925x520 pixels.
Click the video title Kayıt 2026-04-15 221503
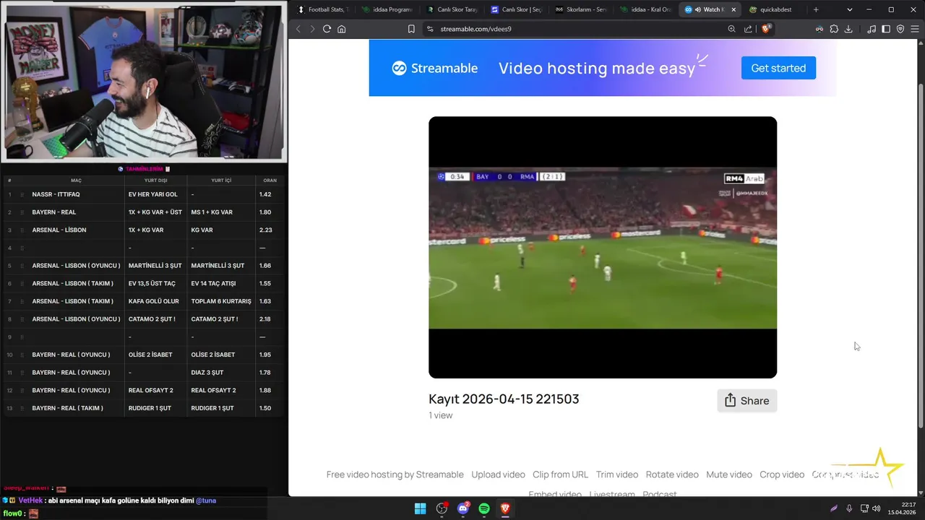[x=504, y=399]
